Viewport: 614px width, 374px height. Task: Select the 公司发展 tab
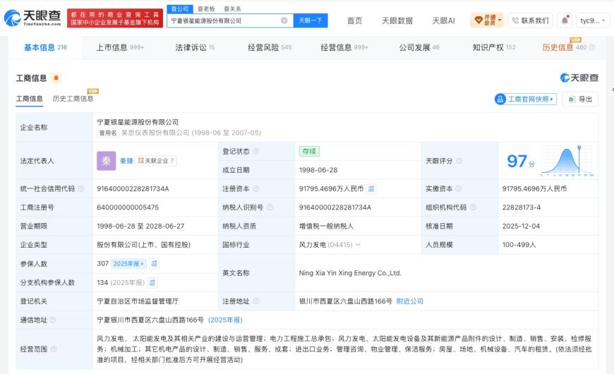419,47
